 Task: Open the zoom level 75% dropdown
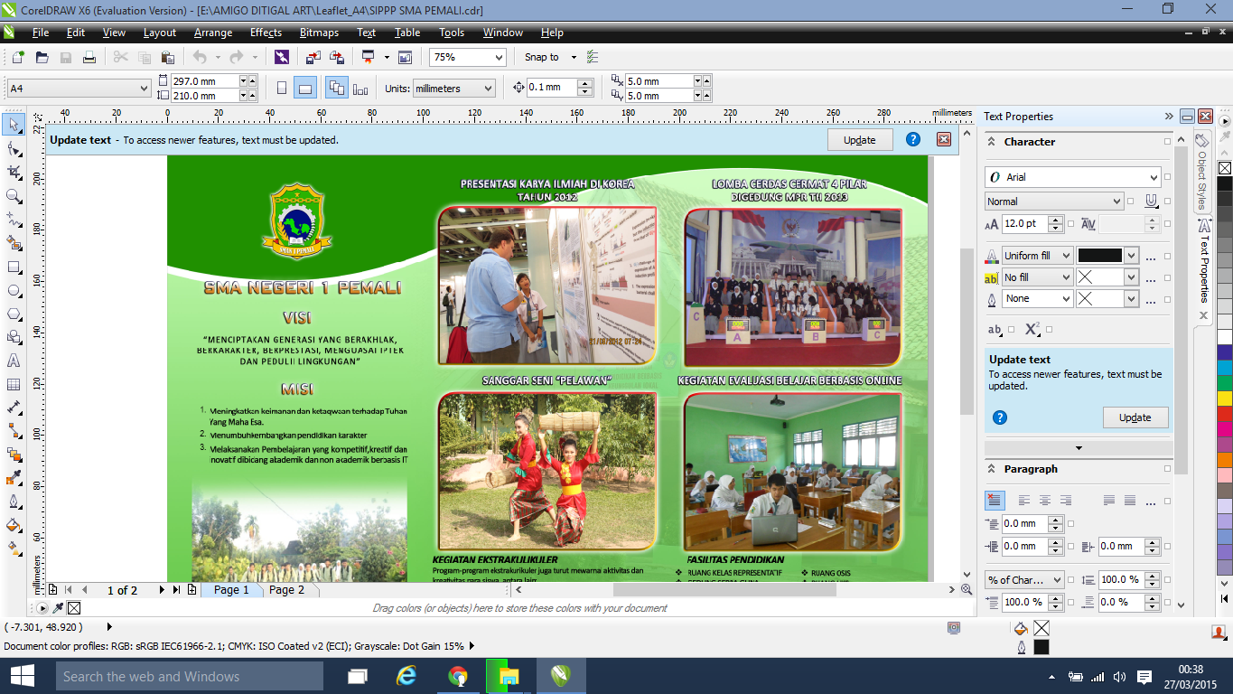(x=497, y=57)
